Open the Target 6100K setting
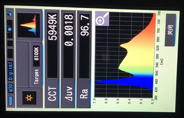Screen dimensions: 184x118 coord(36,65)
